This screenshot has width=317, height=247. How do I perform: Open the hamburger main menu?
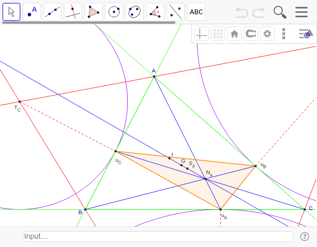coord(301,12)
